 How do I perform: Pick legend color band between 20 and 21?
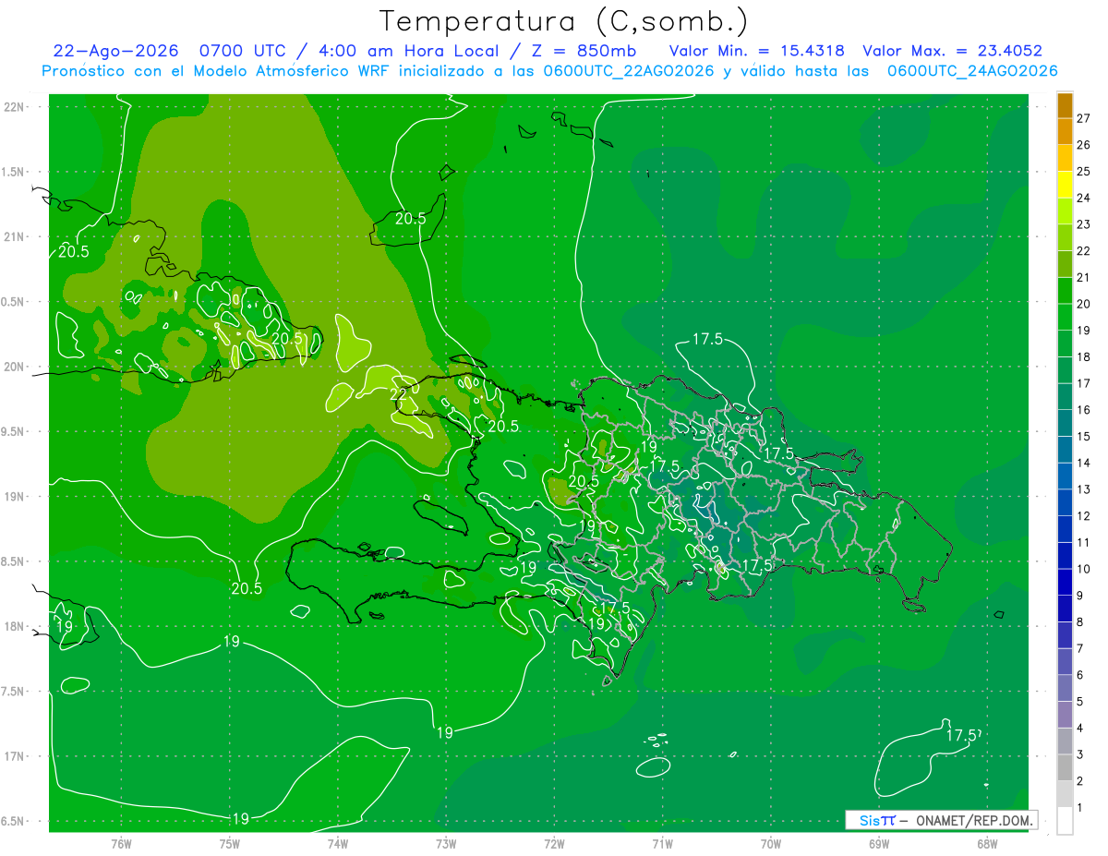point(1066,290)
